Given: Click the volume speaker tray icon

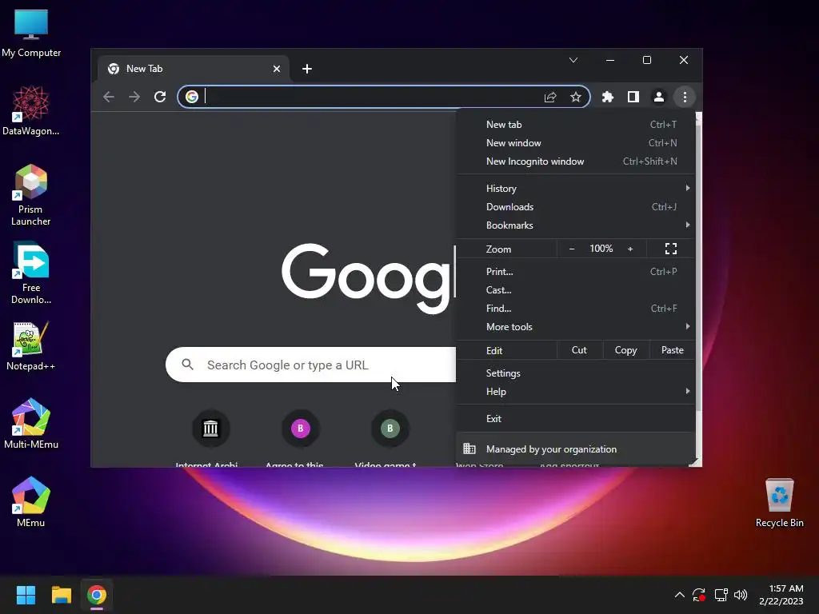Looking at the screenshot, I should [x=740, y=595].
